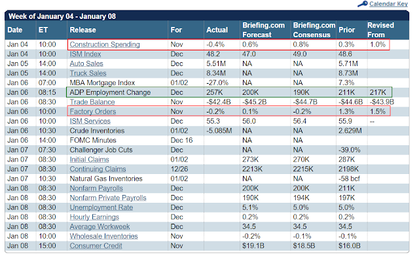Open the Unemployment Rate link
419x261 pixels.
[x=101, y=207]
